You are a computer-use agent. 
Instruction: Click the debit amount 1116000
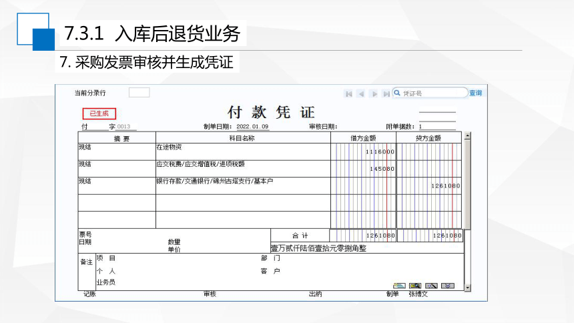click(380, 151)
